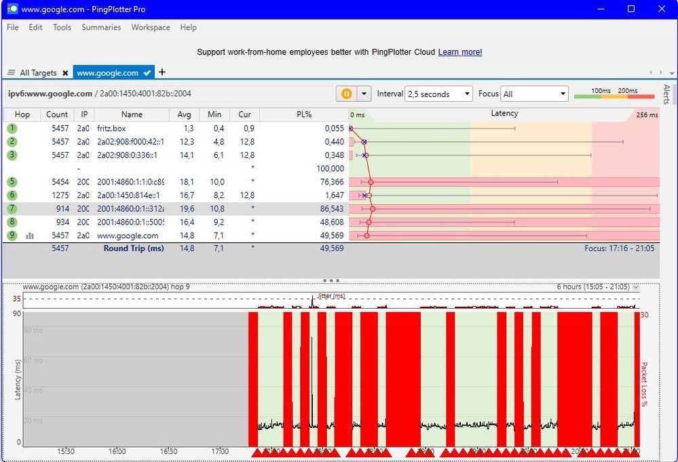Switch to the All Targets tab
The image size is (678, 462).
click(38, 73)
